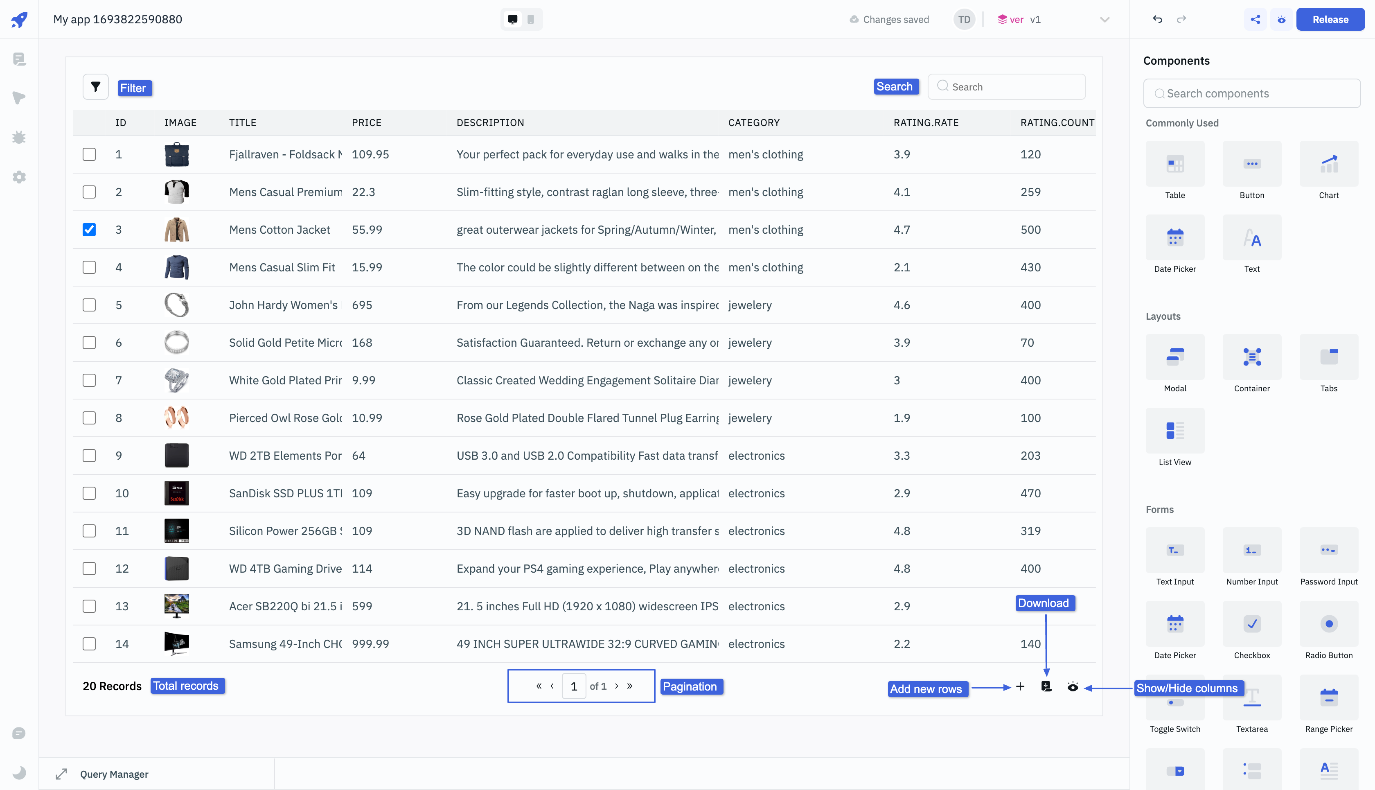Viewport: 1375px width, 790px height.
Task: Uncheck the Mens Cotton Jacket row checkbox
Action: click(x=89, y=230)
